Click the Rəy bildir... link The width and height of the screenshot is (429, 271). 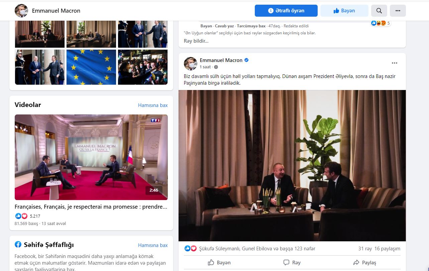tap(196, 41)
